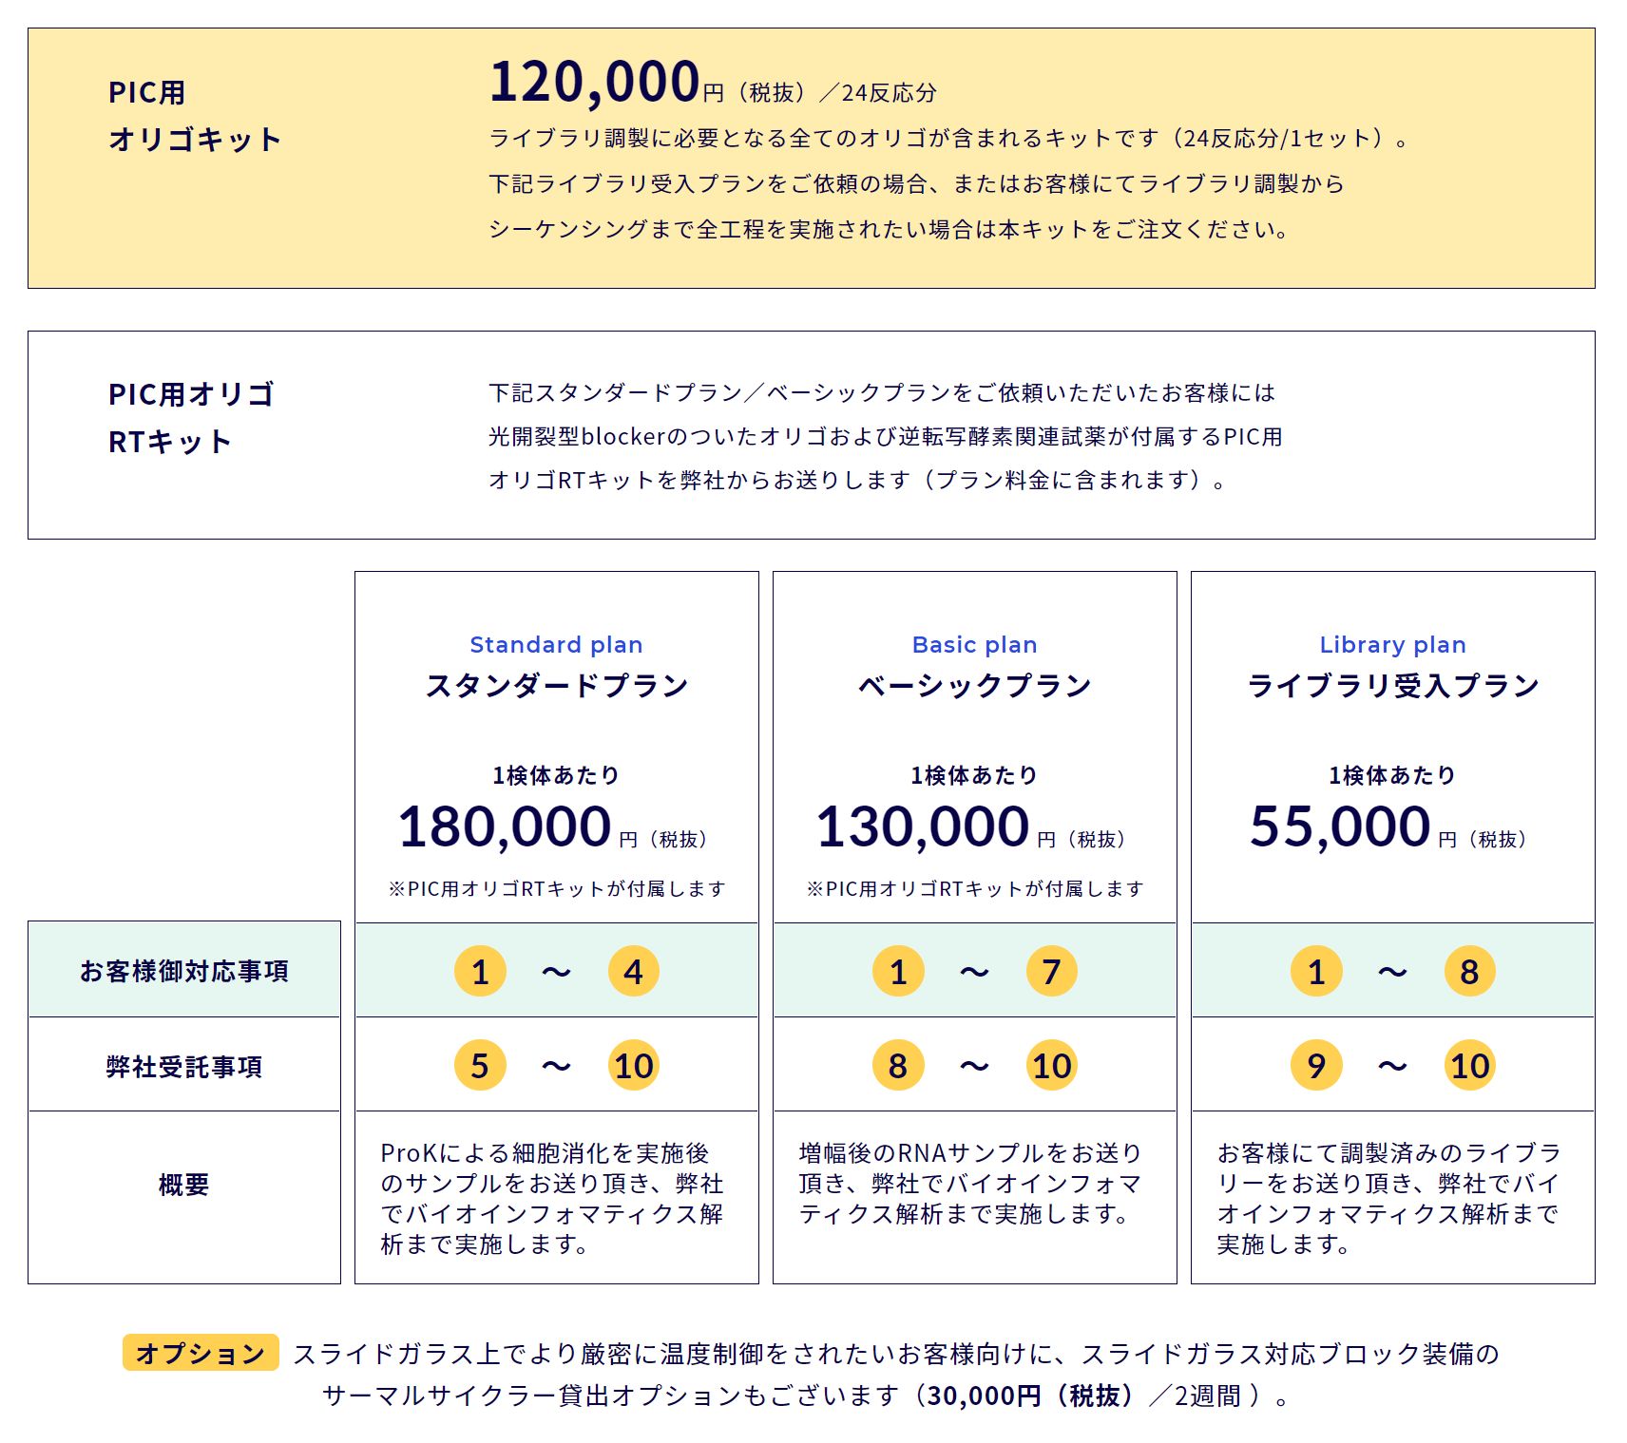
Task: Click the yellow number 4 circle badge
Action: point(633,971)
